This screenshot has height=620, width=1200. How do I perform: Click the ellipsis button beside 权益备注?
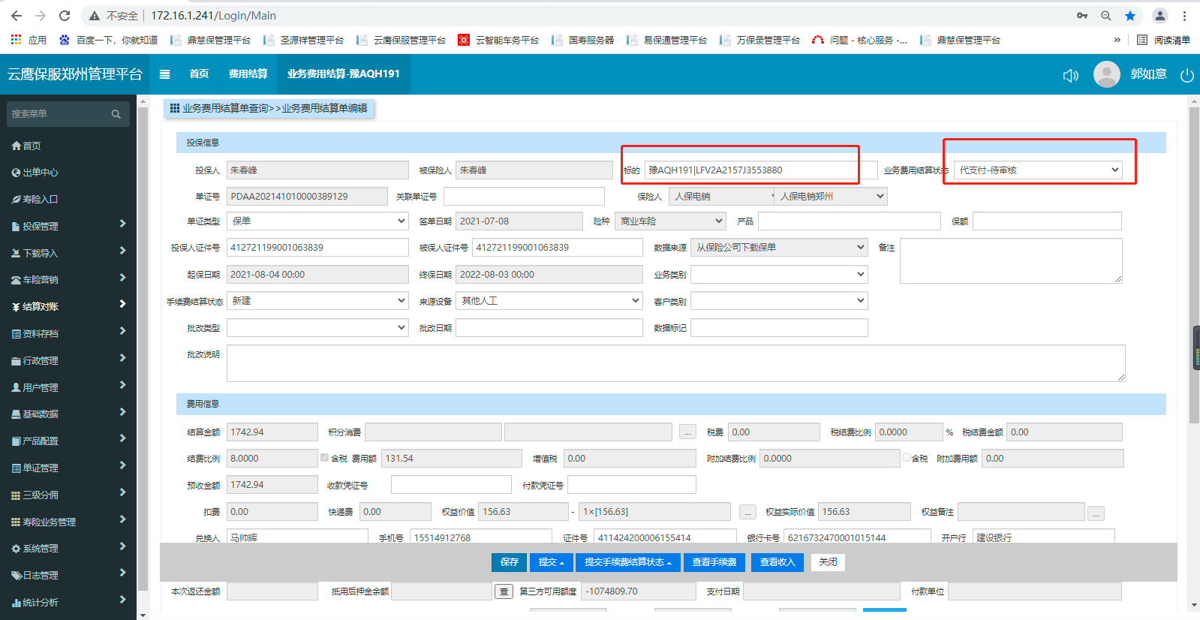(1096, 513)
